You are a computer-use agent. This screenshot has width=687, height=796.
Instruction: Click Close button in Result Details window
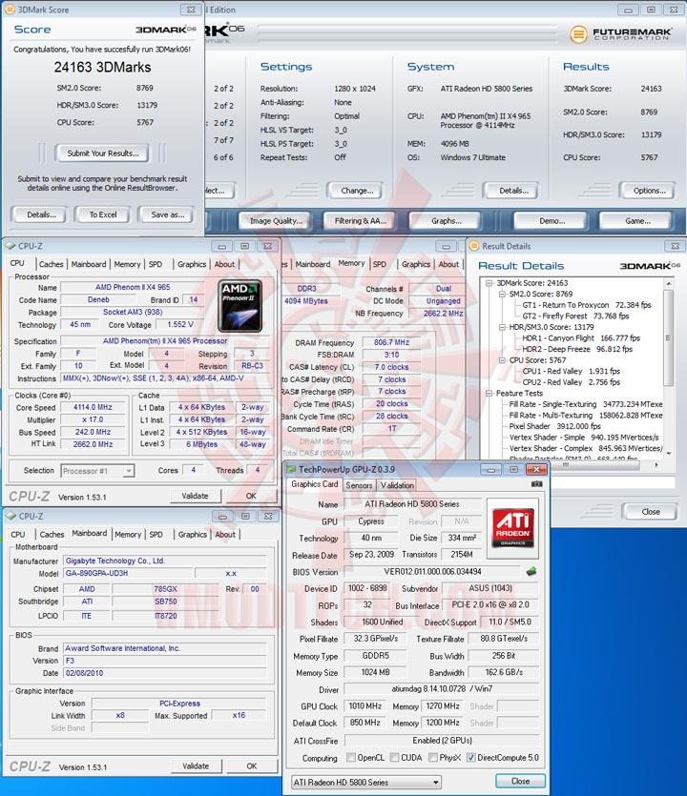click(651, 511)
